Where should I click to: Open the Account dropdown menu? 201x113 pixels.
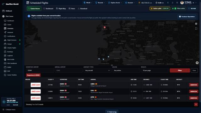[130, 3]
